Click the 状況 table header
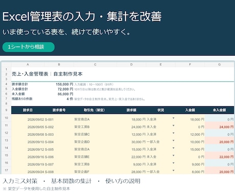This screenshot has height=194, width=235. [x=160, y=110]
